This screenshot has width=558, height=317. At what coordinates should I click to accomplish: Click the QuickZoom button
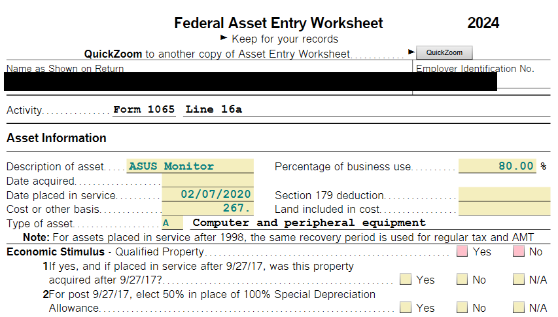pos(444,53)
